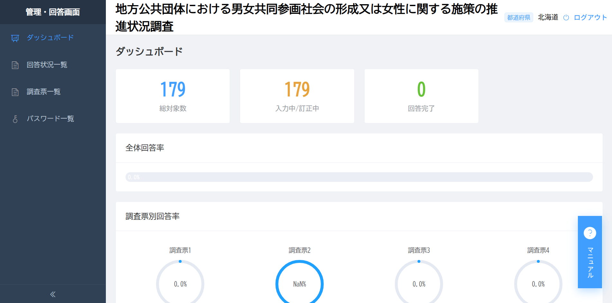The image size is (612, 303).
Task: Click the 北海道 user name
Action: point(548,17)
